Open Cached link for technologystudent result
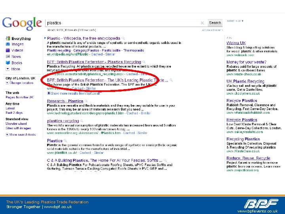This screenshot has height=214, width=285. [132, 113]
